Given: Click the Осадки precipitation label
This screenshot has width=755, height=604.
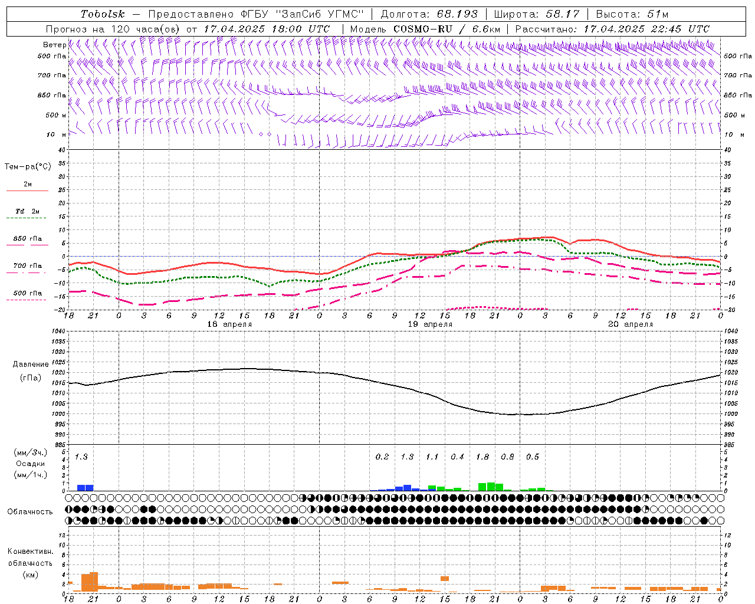Looking at the screenshot, I should pyautogui.click(x=28, y=464).
